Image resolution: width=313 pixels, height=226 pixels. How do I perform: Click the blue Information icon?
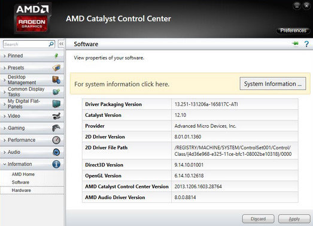pos(56,164)
